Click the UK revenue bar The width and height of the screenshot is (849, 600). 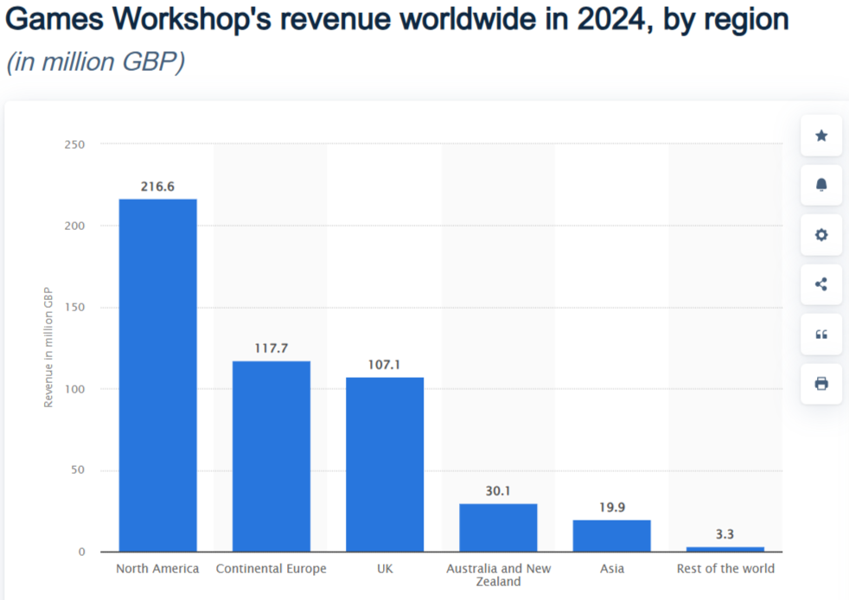[x=385, y=464]
